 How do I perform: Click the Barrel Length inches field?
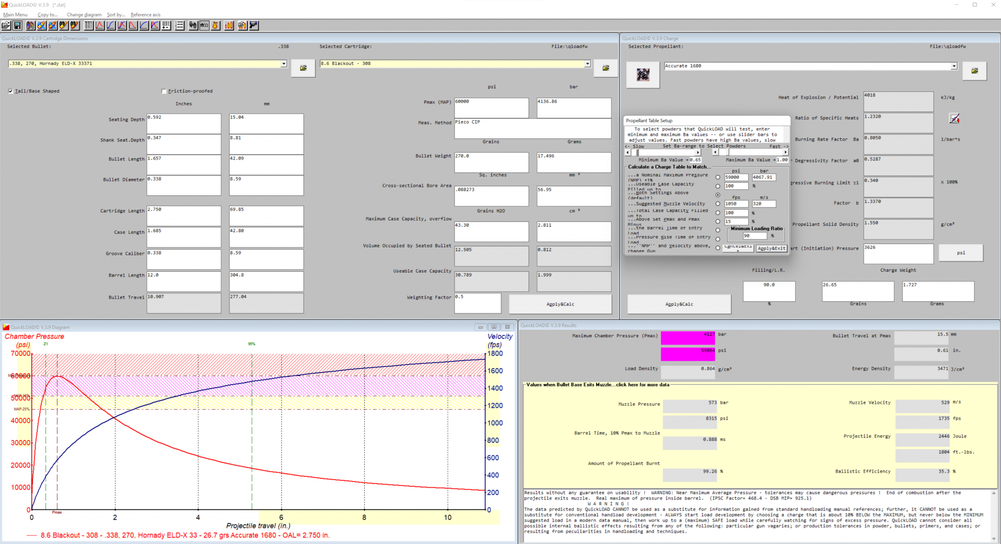pos(184,282)
